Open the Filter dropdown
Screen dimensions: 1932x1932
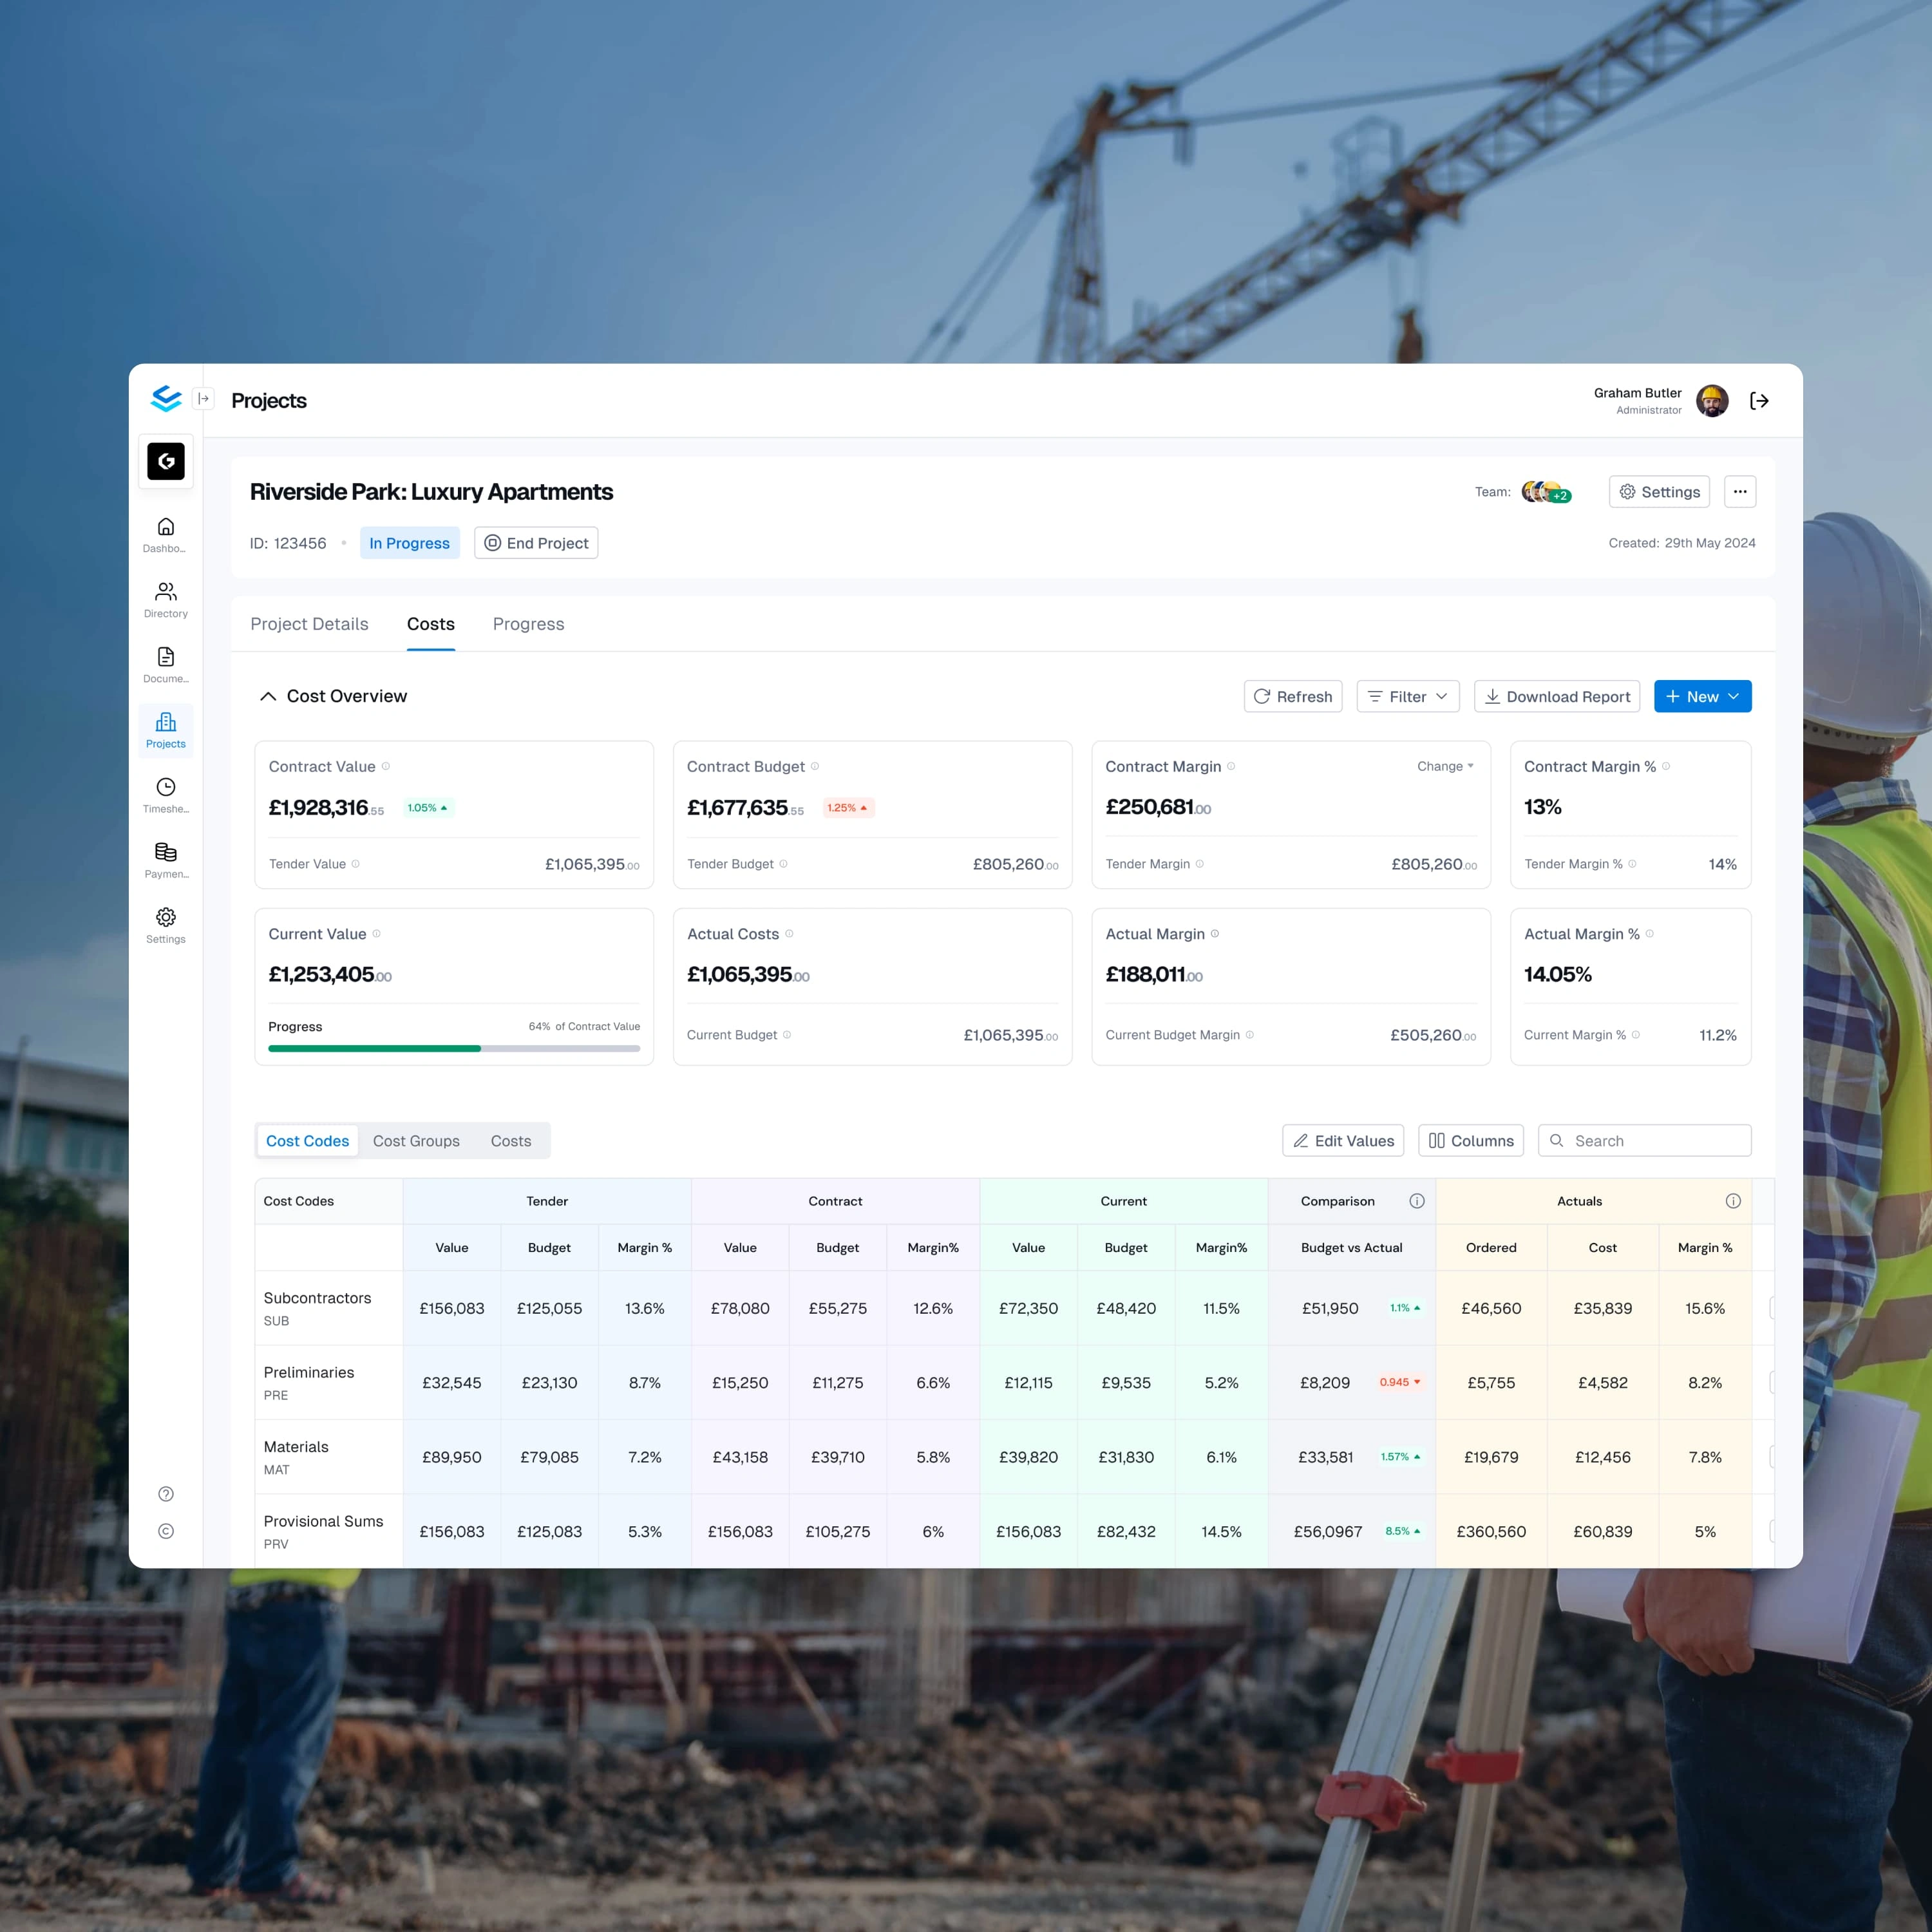1407,697
